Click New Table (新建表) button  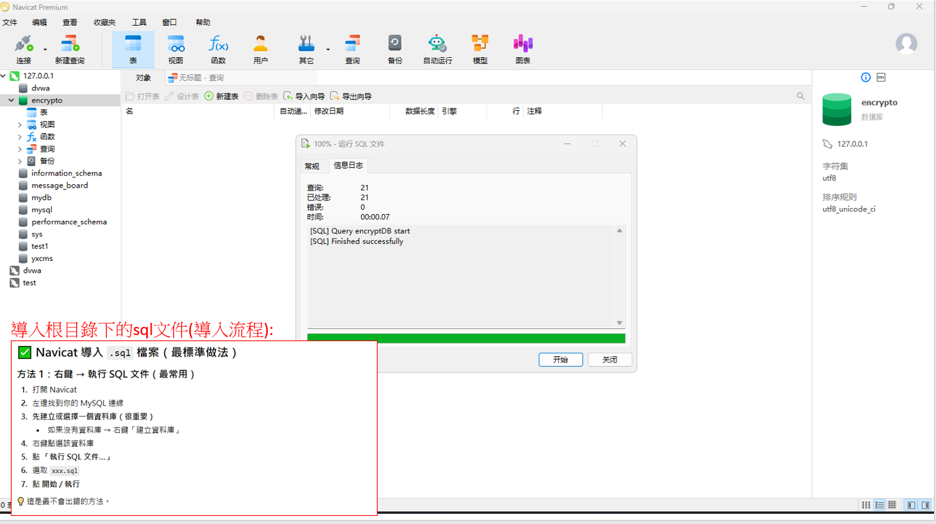(222, 97)
